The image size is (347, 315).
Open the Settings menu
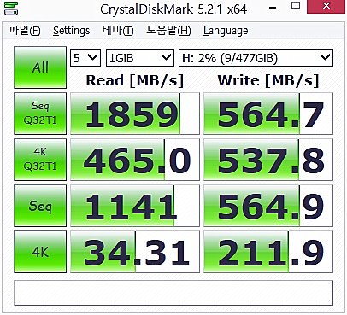click(x=71, y=31)
